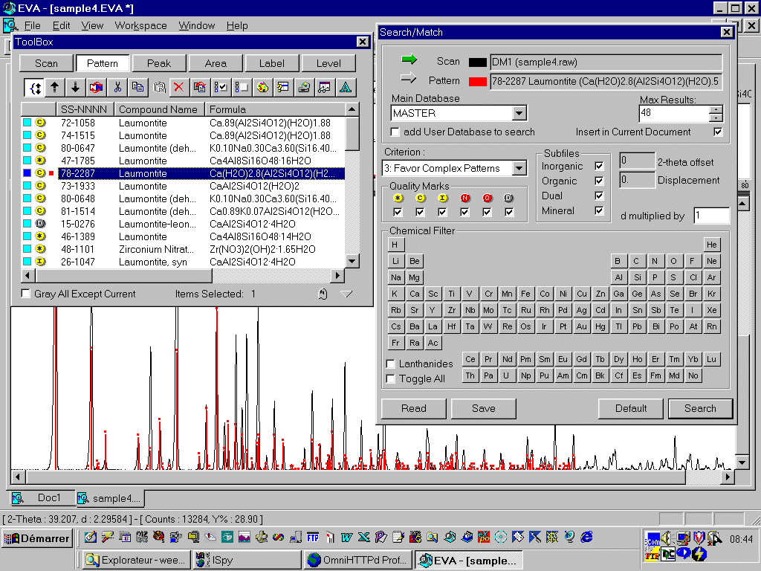This screenshot has height=571, width=761.
Task: Click the Save button in Search/Match
Action: (483, 408)
